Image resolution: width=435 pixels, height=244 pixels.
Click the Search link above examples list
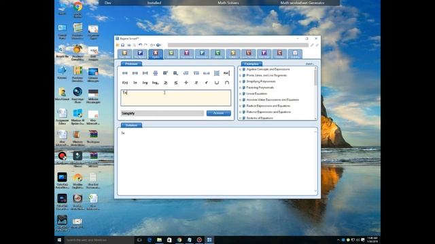click(x=310, y=64)
